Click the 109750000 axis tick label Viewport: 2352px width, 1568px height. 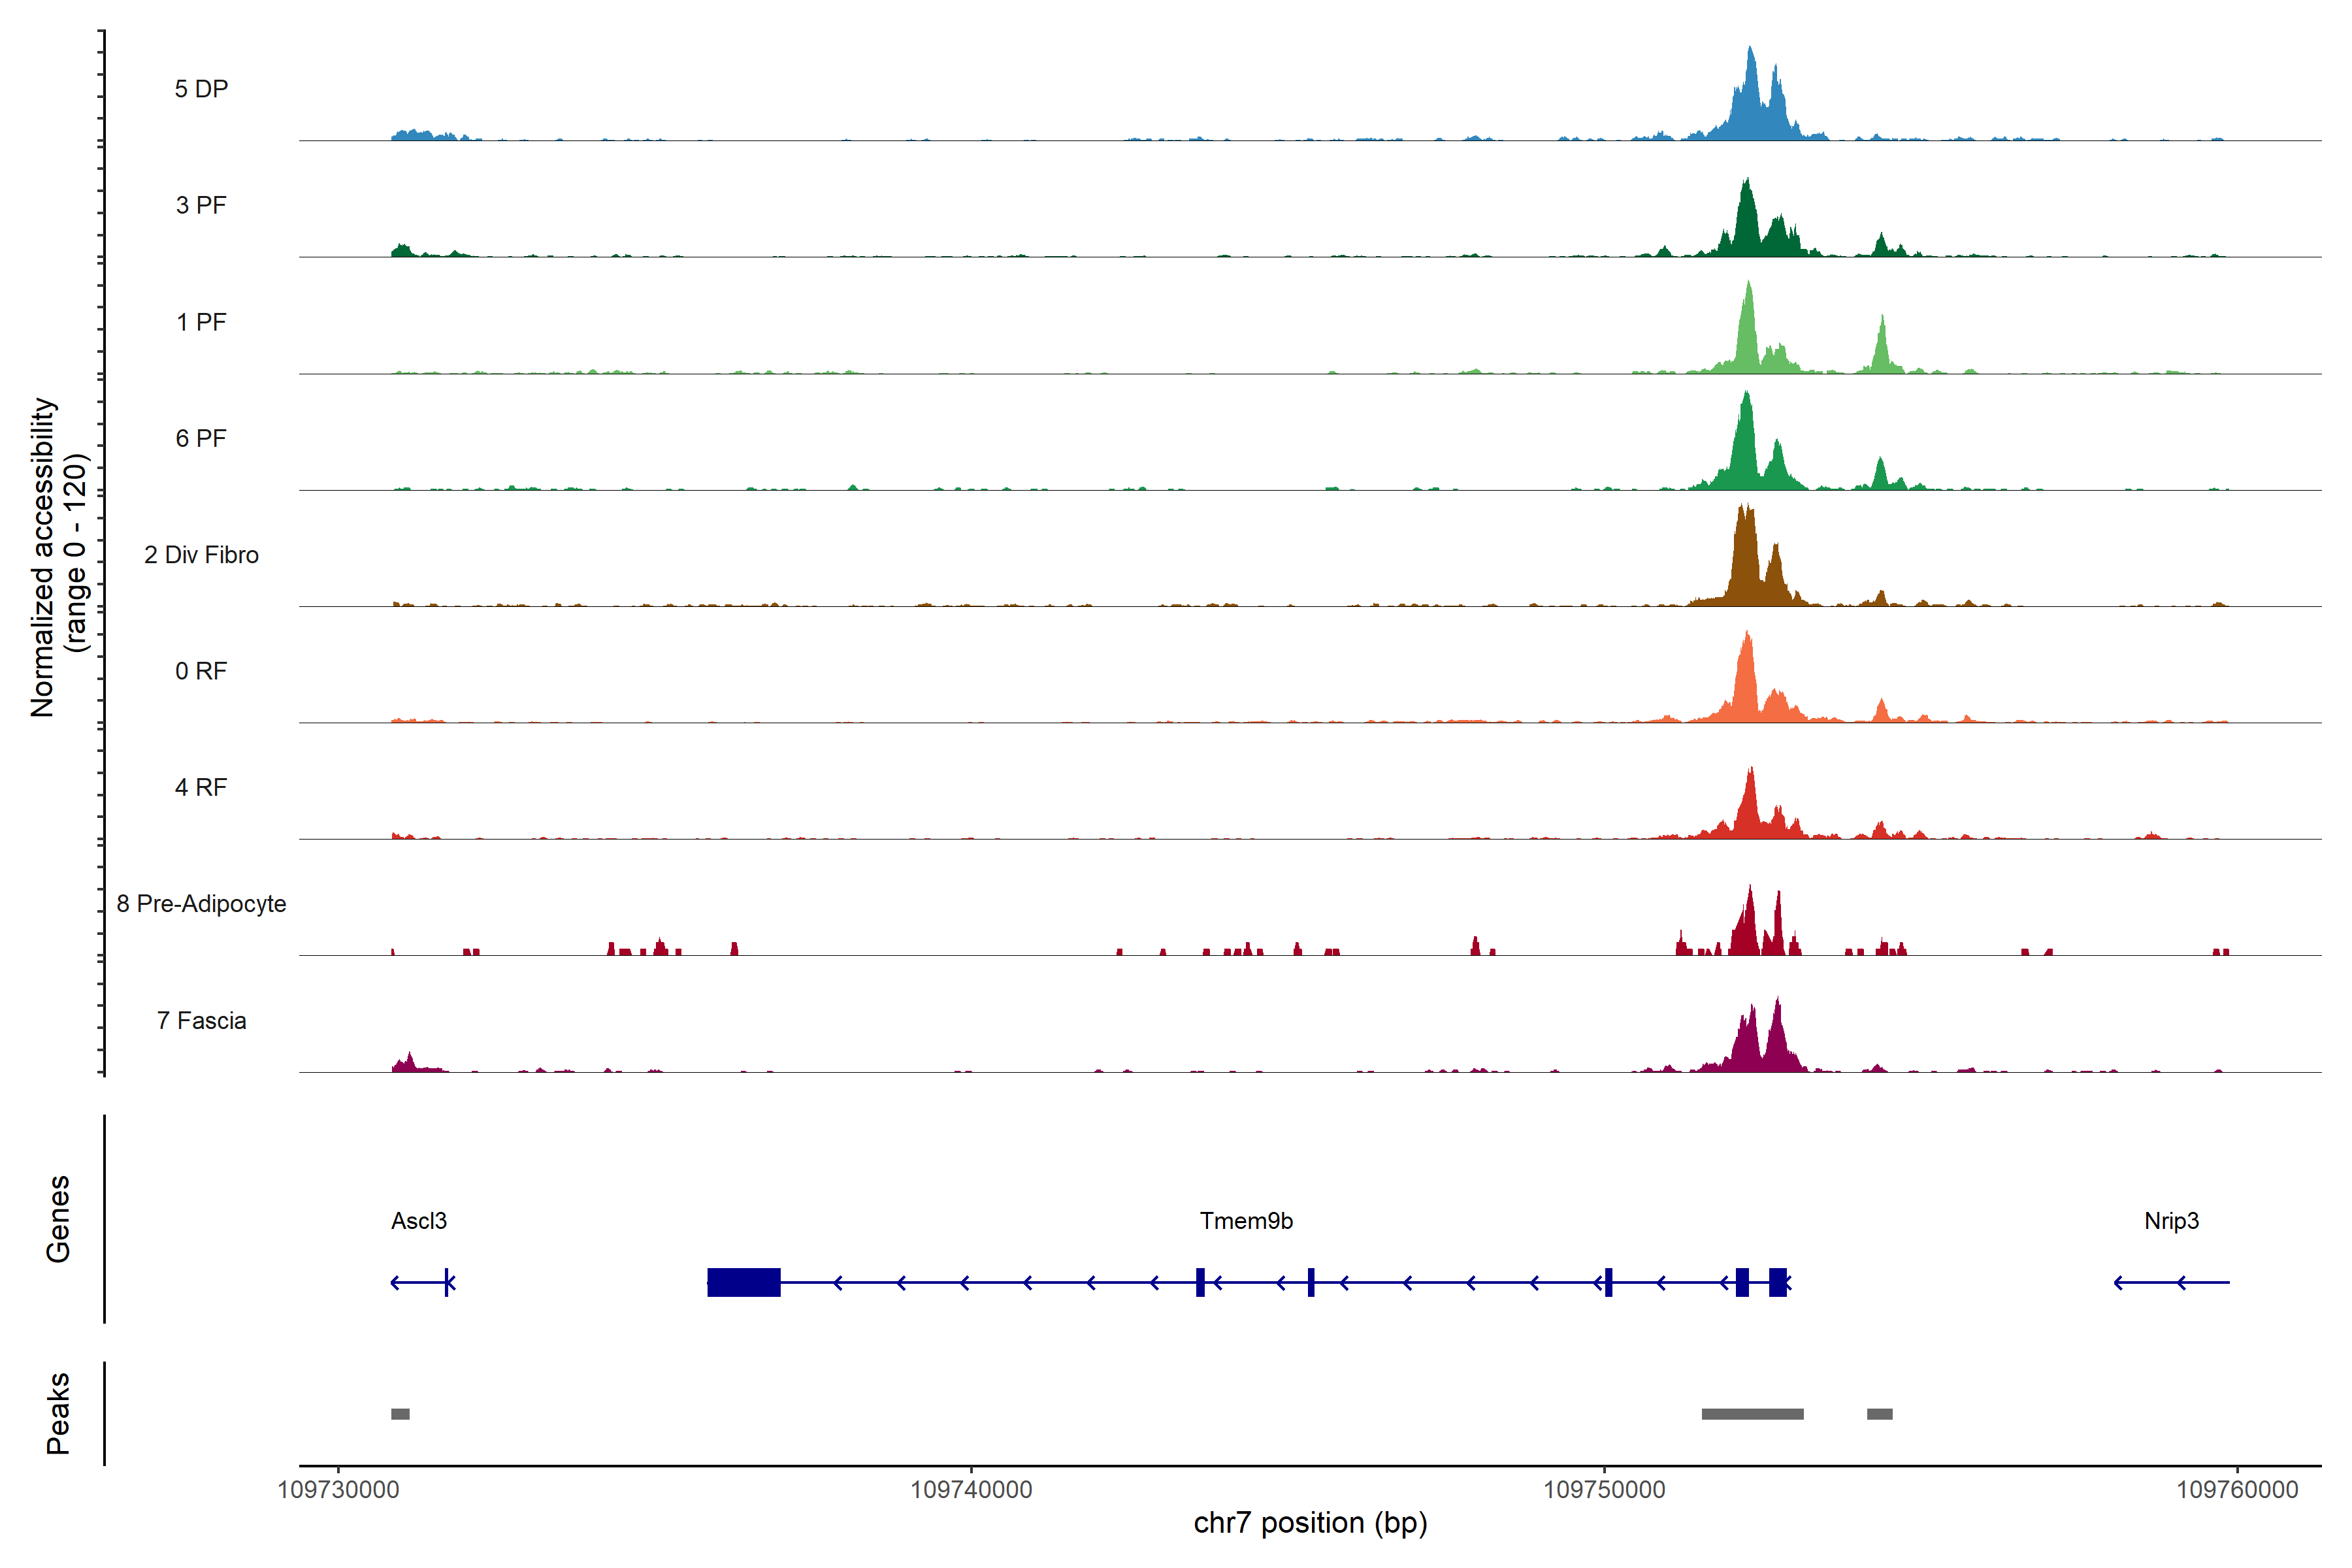click(x=1604, y=1489)
